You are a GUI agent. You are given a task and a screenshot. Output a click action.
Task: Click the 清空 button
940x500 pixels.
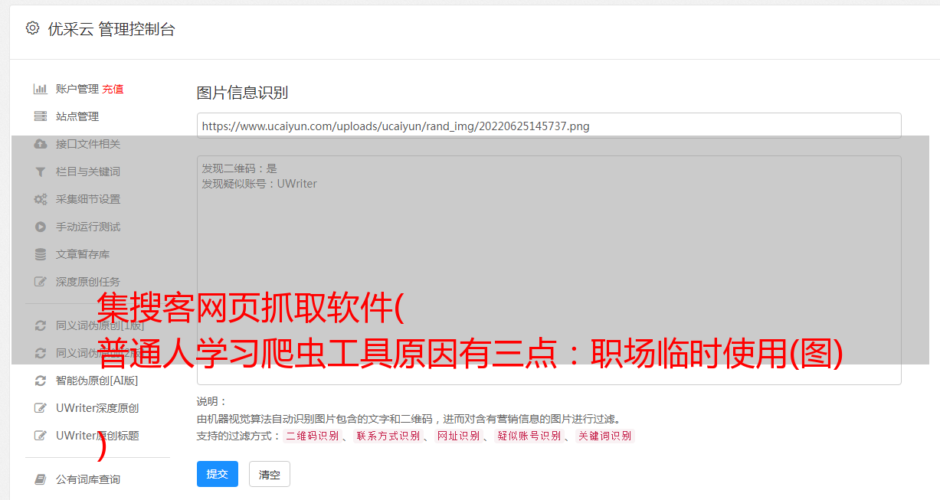[270, 474]
